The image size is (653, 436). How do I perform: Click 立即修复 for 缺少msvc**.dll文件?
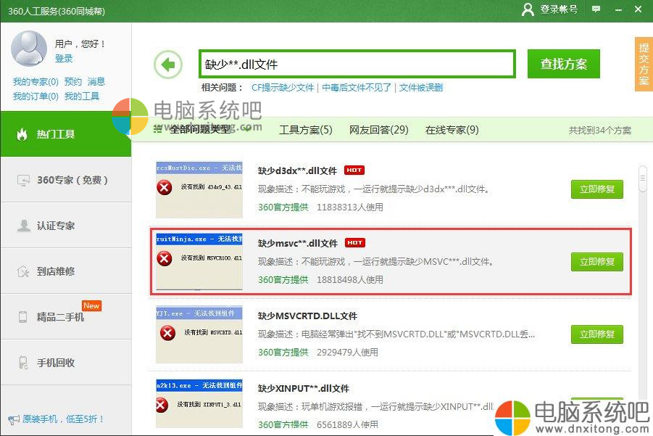[596, 262]
